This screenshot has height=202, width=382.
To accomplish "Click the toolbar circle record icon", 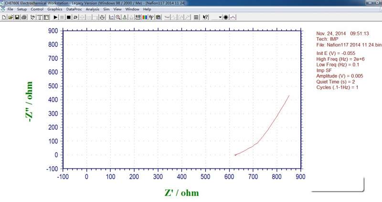I will tap(226, 17).
